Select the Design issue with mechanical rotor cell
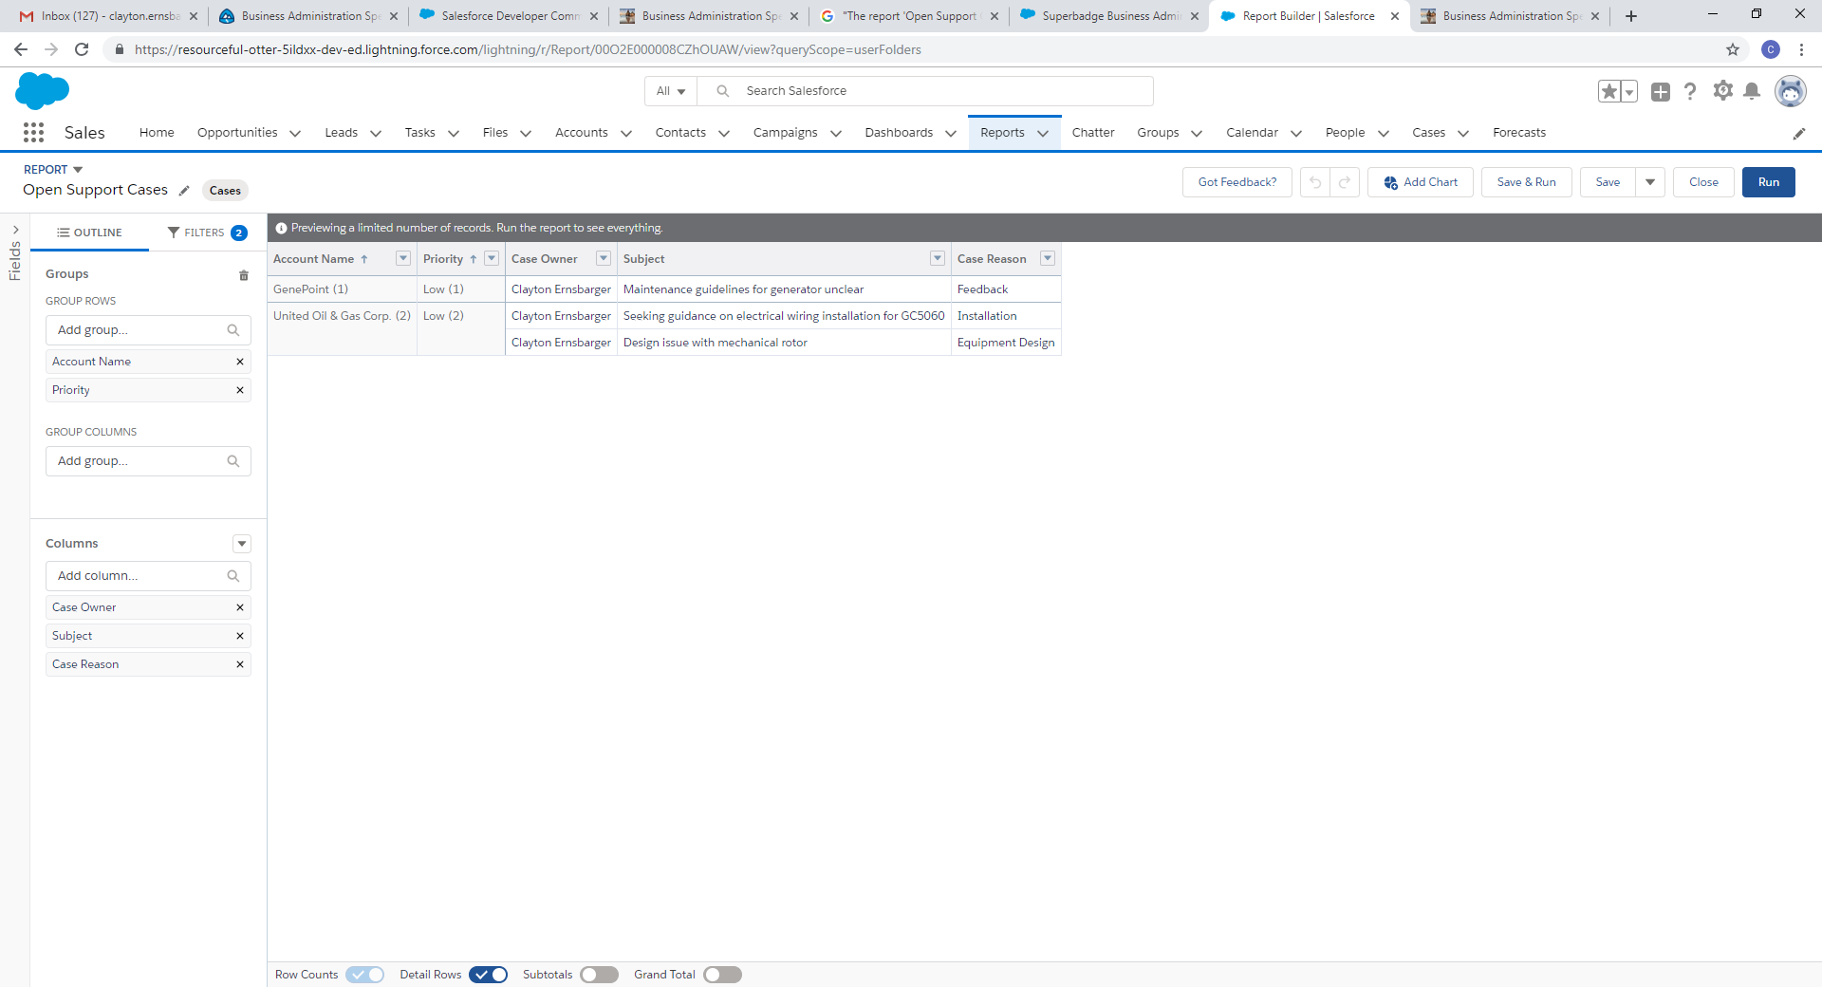Viewport: 1822px width, 987px height. [x=784, y=343]
